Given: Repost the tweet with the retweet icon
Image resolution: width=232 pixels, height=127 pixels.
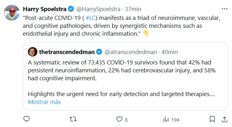Looking at the screenshot, I should 73,119.
